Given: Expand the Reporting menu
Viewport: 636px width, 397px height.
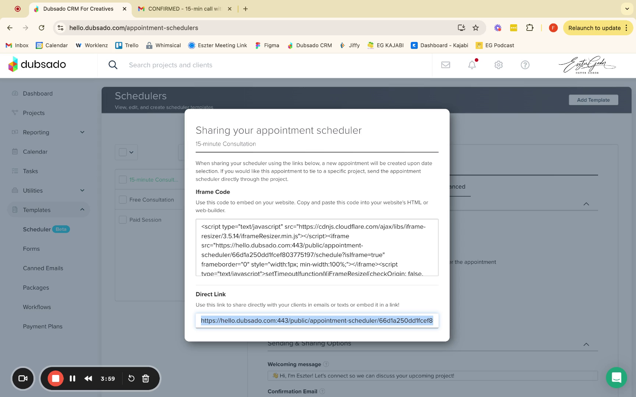Looking at the screenshot, I should 82,132.
